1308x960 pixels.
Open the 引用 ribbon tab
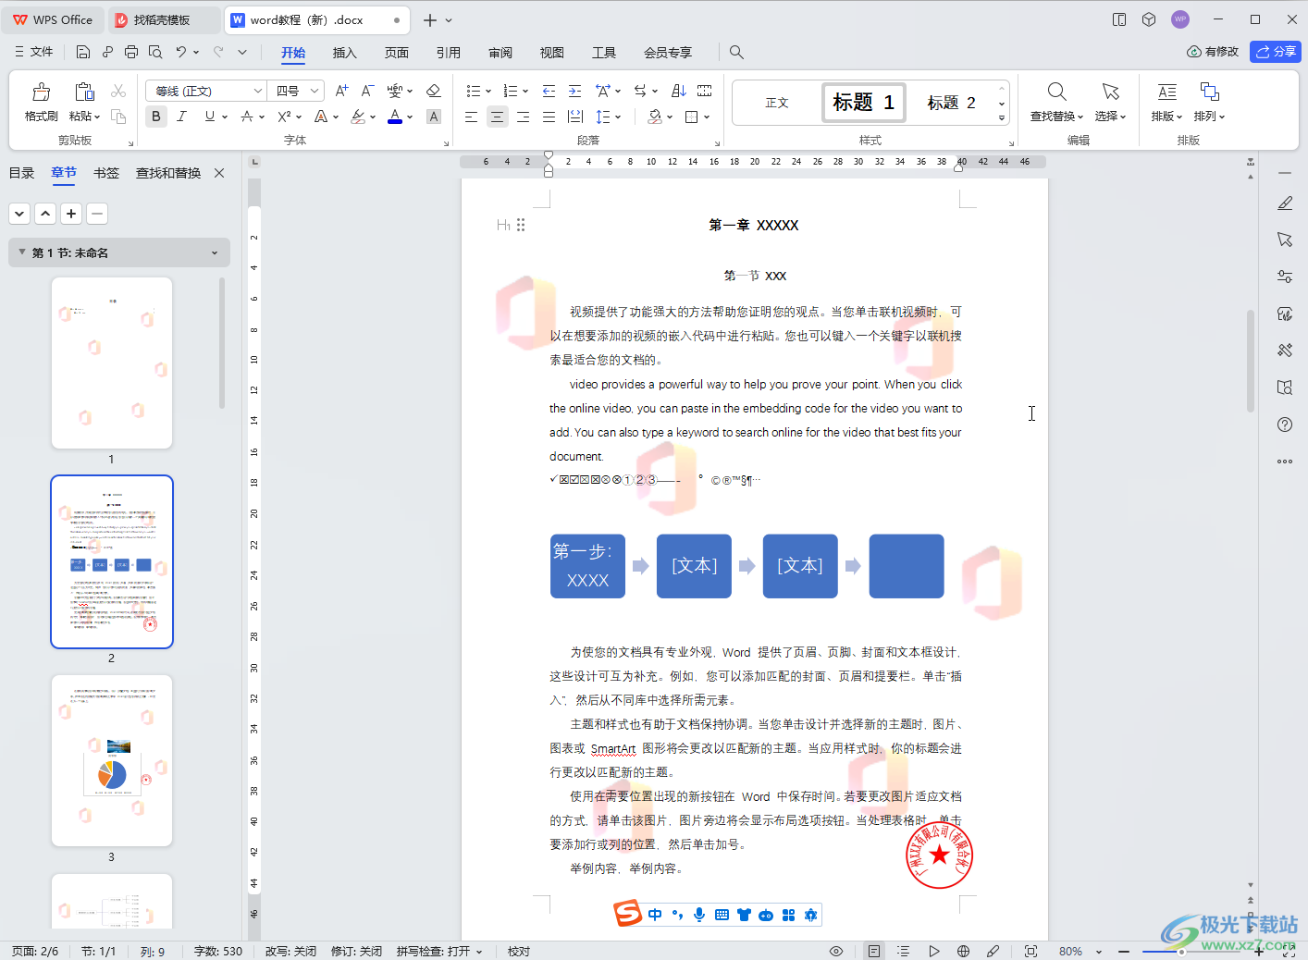pyautogui.click(x=449, y=53)
